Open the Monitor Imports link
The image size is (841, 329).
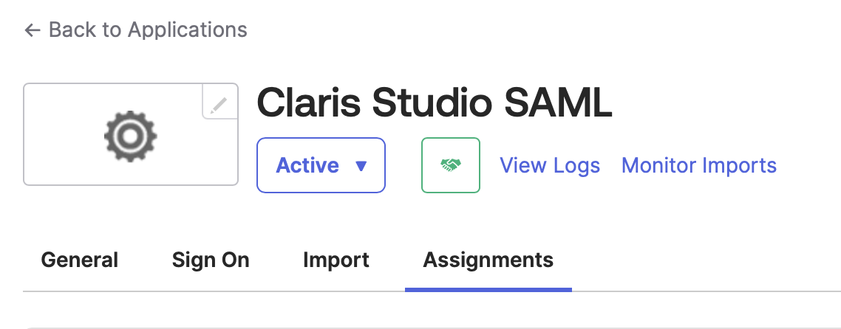[x=698, y=165]
